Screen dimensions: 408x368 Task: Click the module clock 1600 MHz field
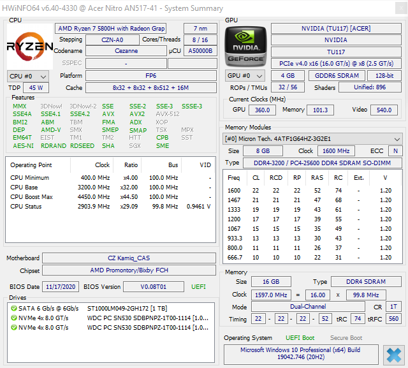coord(336,151)
